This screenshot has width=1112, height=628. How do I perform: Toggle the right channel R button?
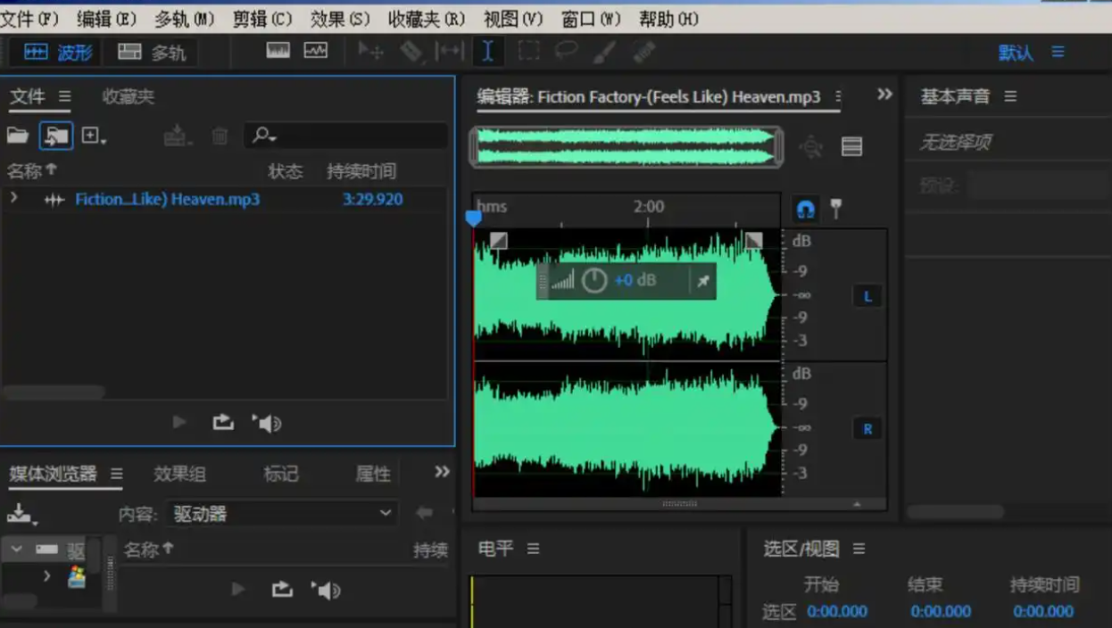click(x=867, y=429)
